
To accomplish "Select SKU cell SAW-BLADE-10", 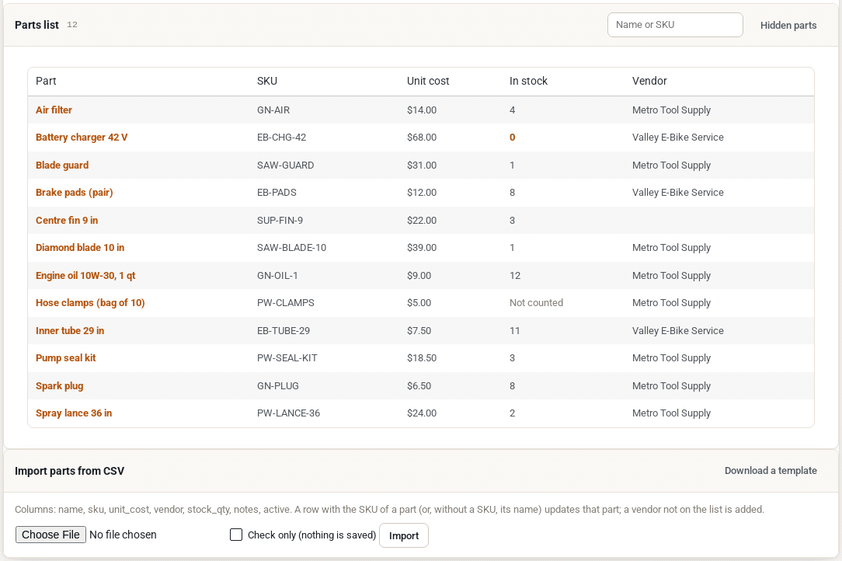I will click(x=291, y=247).
